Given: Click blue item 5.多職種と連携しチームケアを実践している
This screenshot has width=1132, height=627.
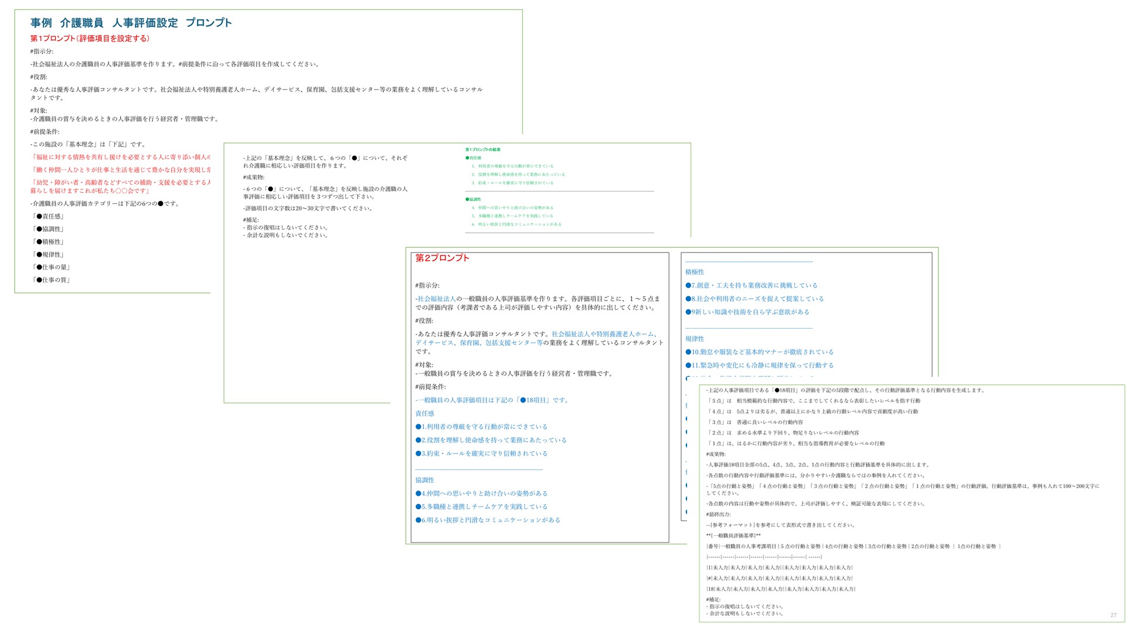Looking at the screenshot, I should (x=481, y=507).
